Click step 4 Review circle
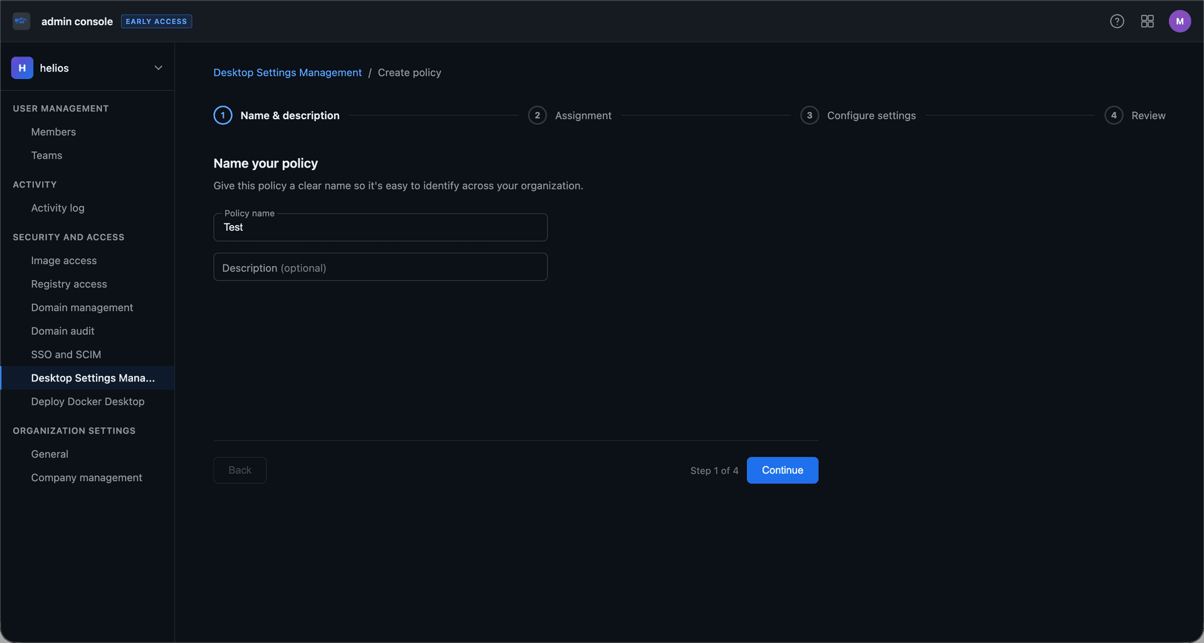 (x=1113, y=115)
